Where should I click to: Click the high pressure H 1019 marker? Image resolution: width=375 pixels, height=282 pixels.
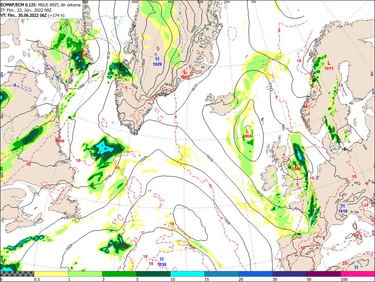pos(343,208)
